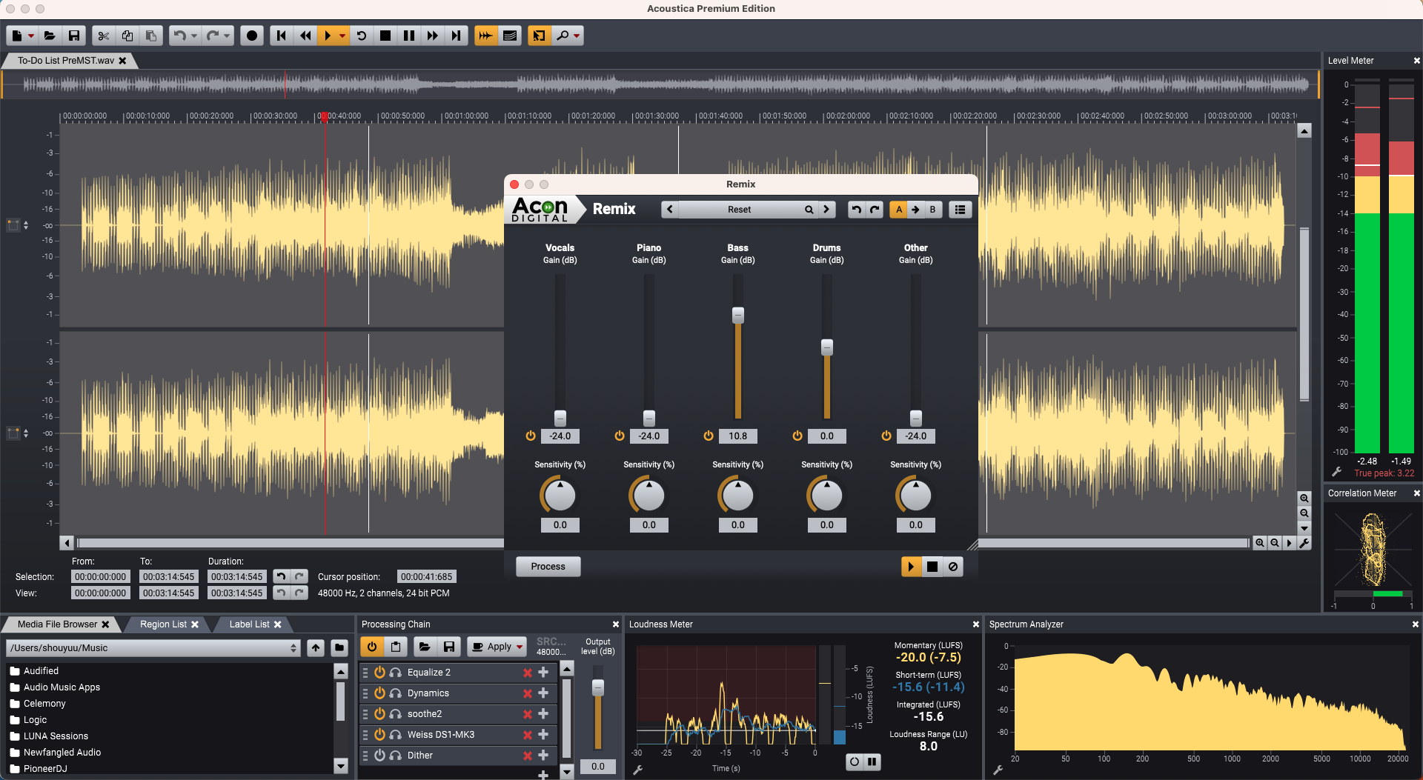
Task: Open the /Users/shouyuu/Music path dropdown
Action: coord(153,648)
